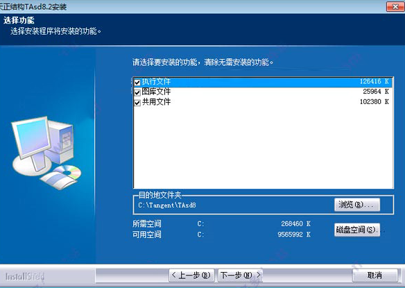Viewport: 405px width, 288px height.
Task: Click empty area of the feature list
Action: pyautogui.click(x=263, y=147)
